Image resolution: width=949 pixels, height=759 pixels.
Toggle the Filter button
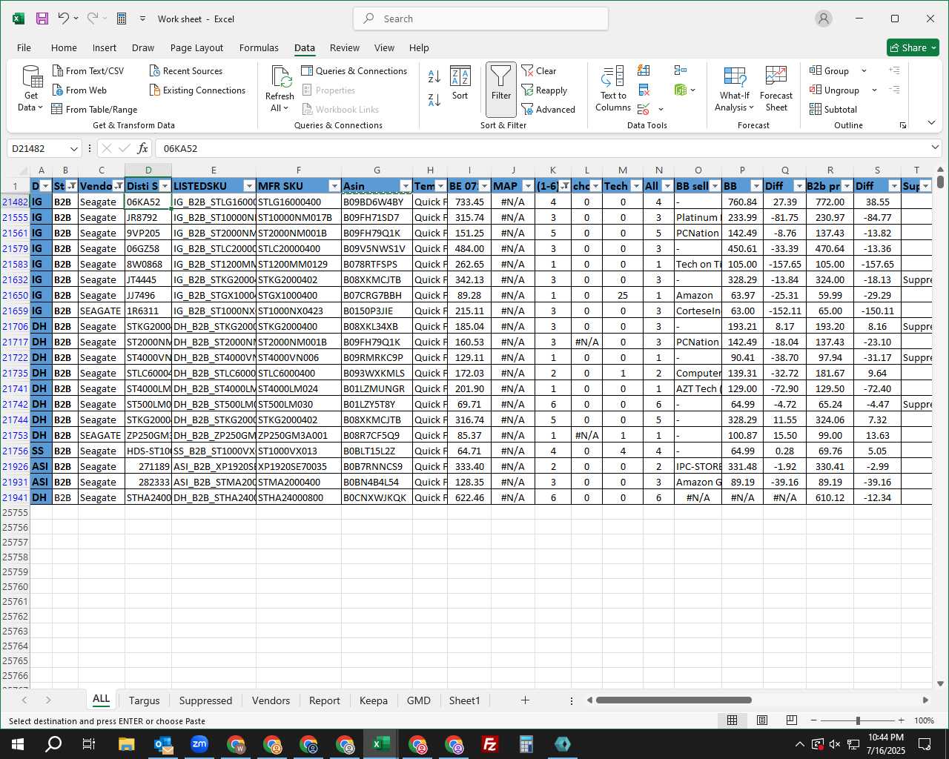(x=501, y=89)
